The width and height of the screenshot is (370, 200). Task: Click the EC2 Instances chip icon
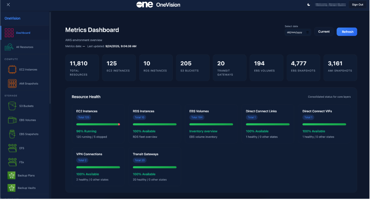12,70
